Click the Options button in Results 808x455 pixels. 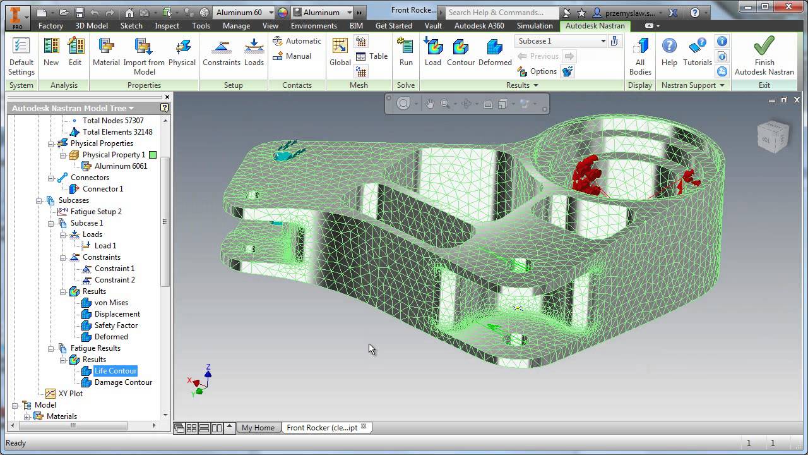538,71
